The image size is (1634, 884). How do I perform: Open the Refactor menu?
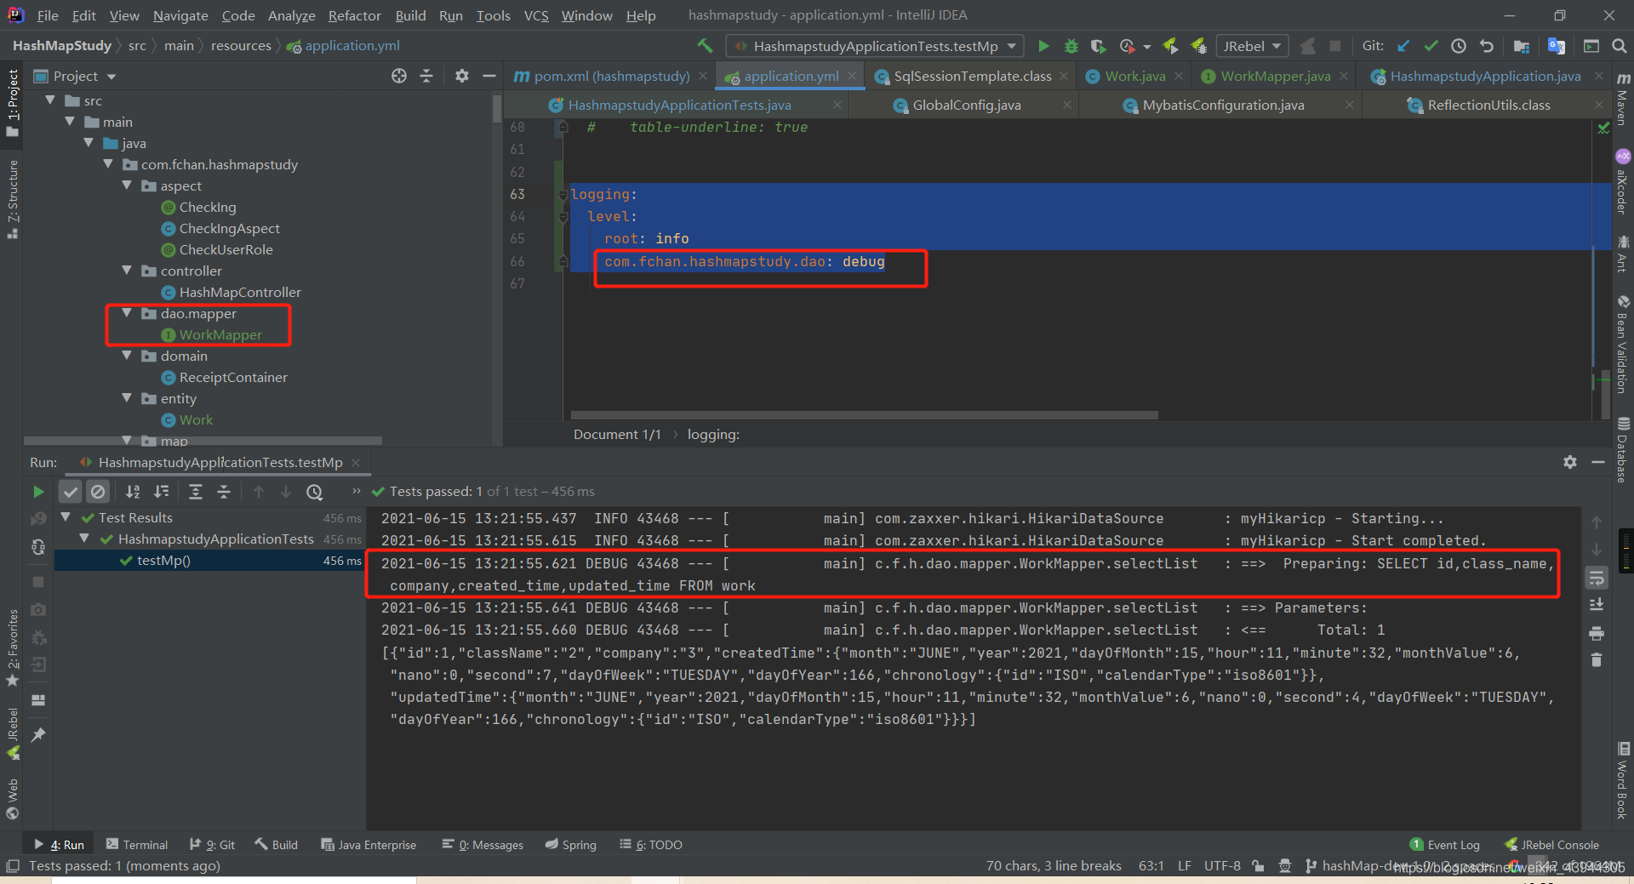(354, 15)
